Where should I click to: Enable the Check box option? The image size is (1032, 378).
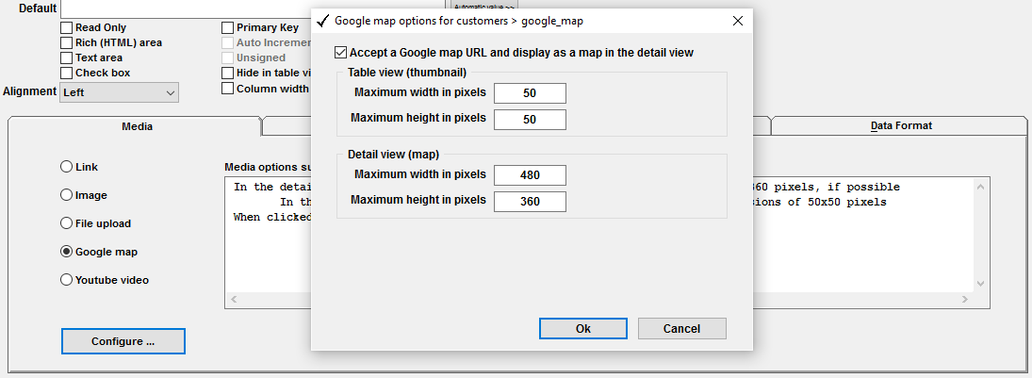click(x=67, y=74)
